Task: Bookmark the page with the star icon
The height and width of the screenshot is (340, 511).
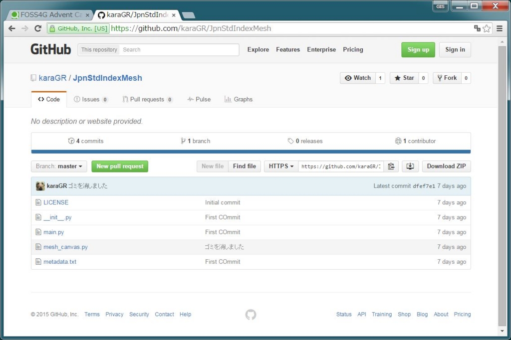Action: (487, 28)
